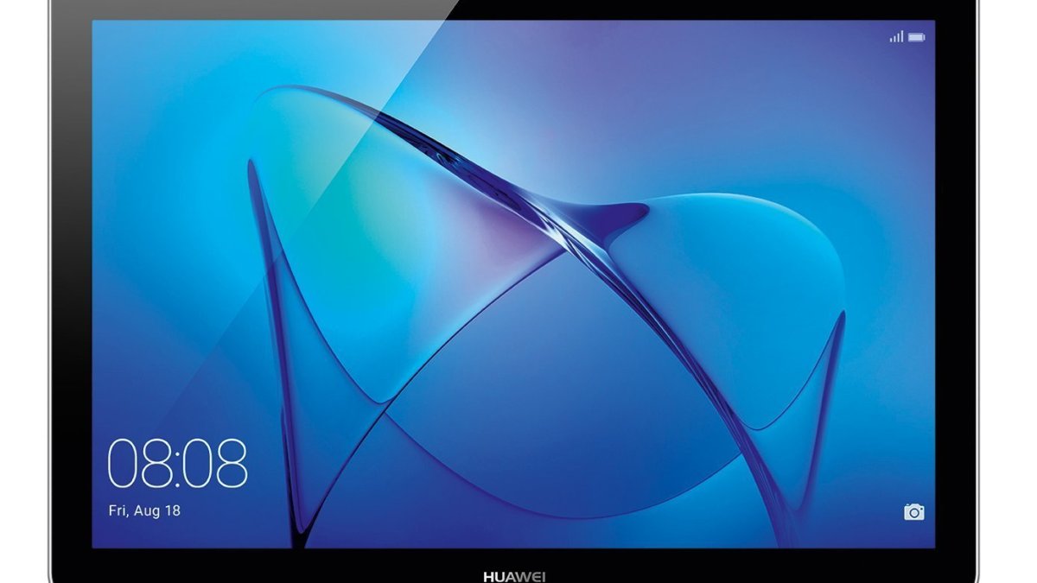Tap the purple area at wallpaper top

pyautogui.click(x=553, y=60)
